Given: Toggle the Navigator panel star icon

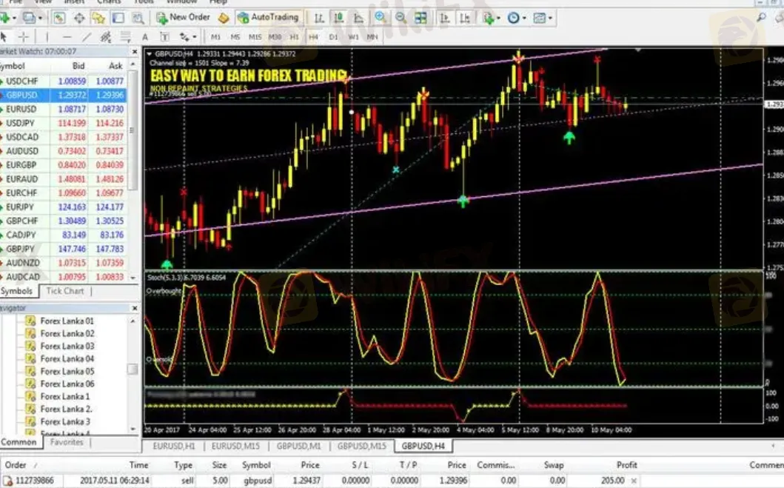Looking at the screenshot, I should (x=98, y=19).
